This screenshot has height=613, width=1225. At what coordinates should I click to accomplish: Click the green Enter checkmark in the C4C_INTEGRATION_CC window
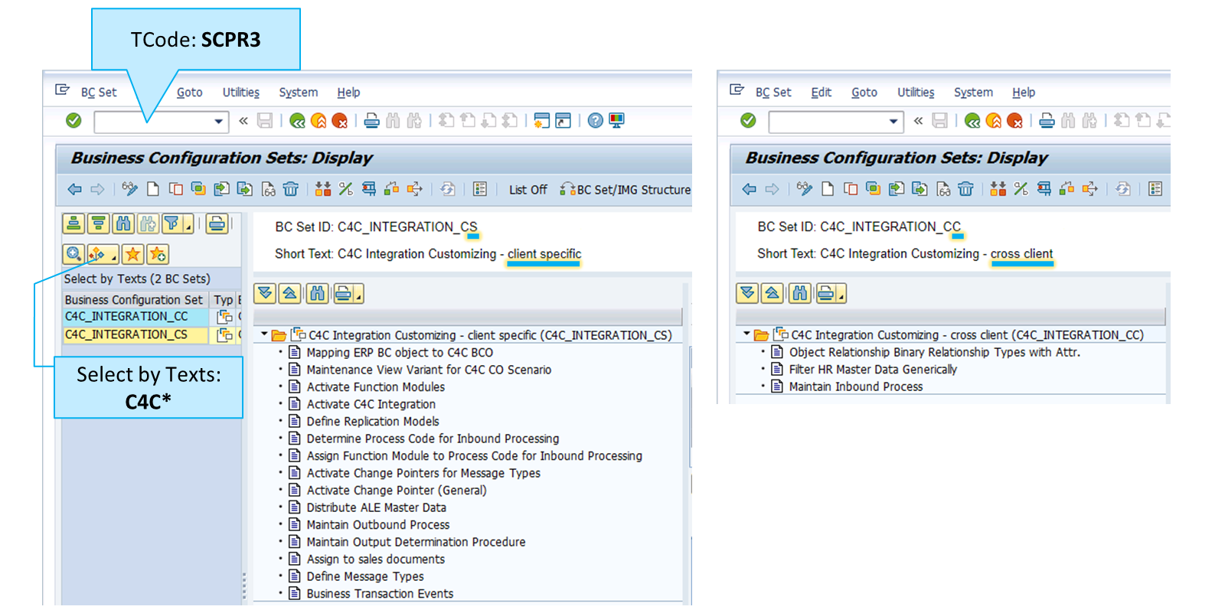748,120
